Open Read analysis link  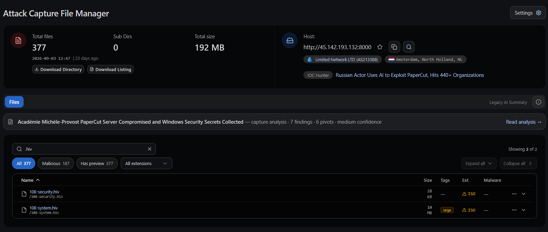[523, 122]
